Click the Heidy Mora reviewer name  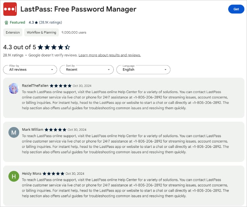pos(32,174)
